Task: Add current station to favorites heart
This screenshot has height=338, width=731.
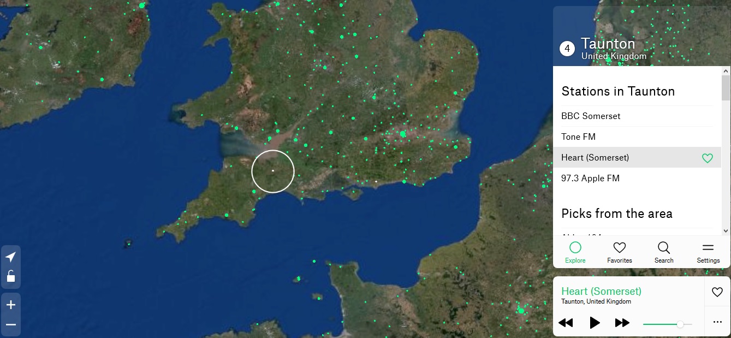Action: click(717, 292)
